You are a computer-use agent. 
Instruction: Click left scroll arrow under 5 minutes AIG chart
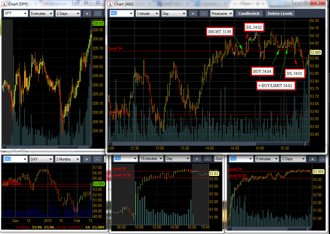coord(230,229)
